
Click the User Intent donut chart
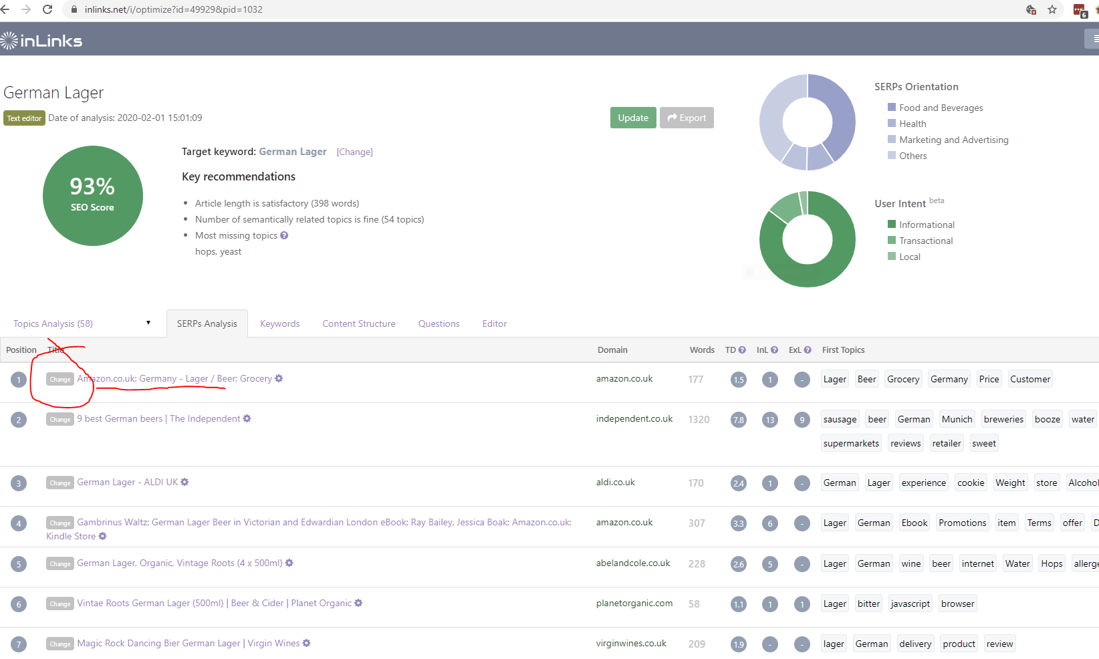[808, 239]
